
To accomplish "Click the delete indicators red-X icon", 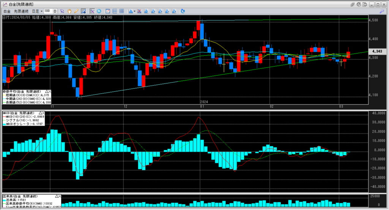I will (x=139, y=11).
